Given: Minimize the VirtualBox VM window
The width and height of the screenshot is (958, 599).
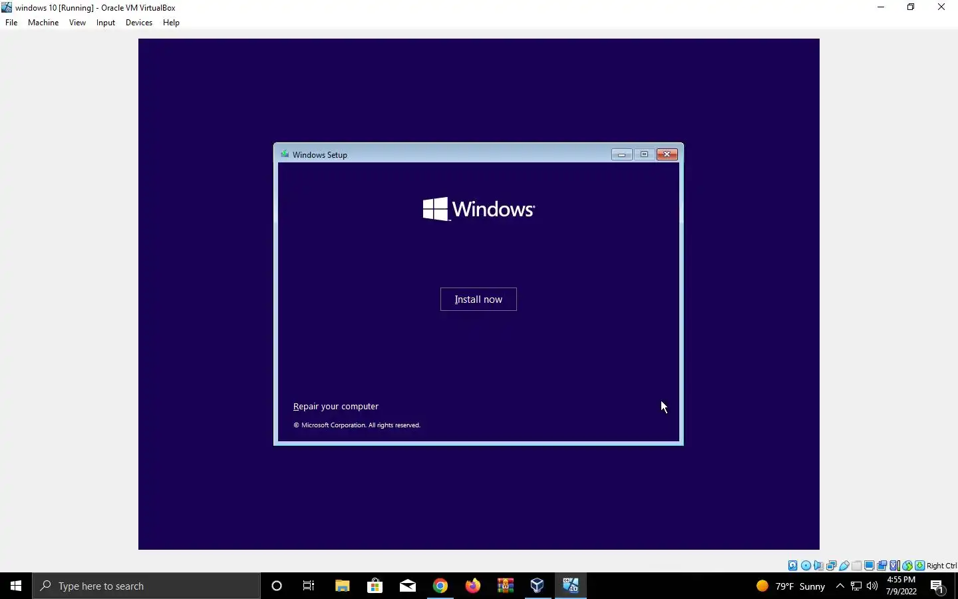Looking at the screenshot, I should click(x=881, y=7).
